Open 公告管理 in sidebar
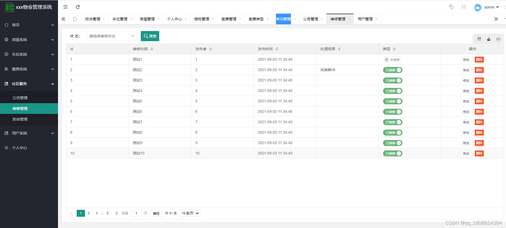The image size is (506, 228). (x=29, y=98)
